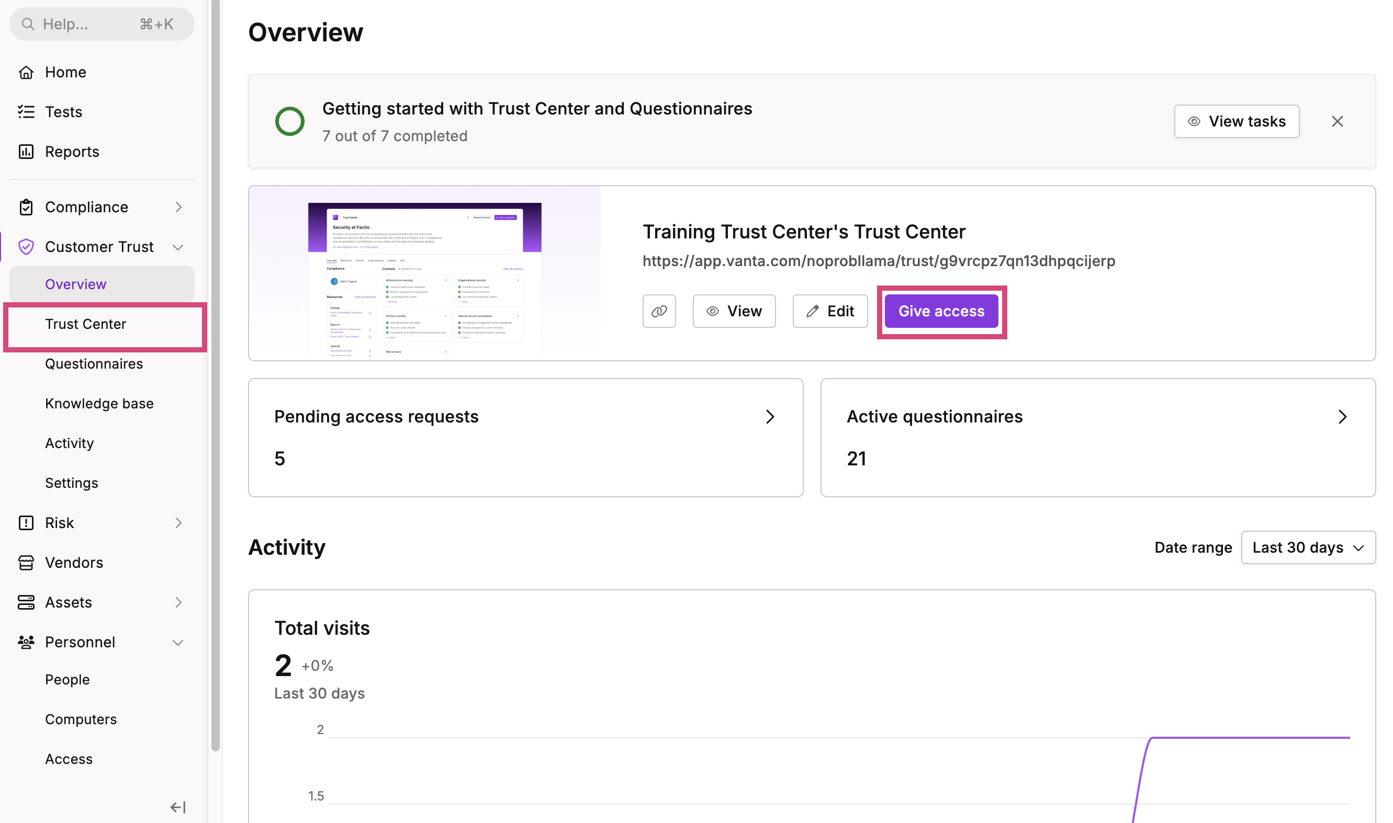The image size is (1393, 823).
Task: Click the '+0%' change value
Action: coord(317,666)
